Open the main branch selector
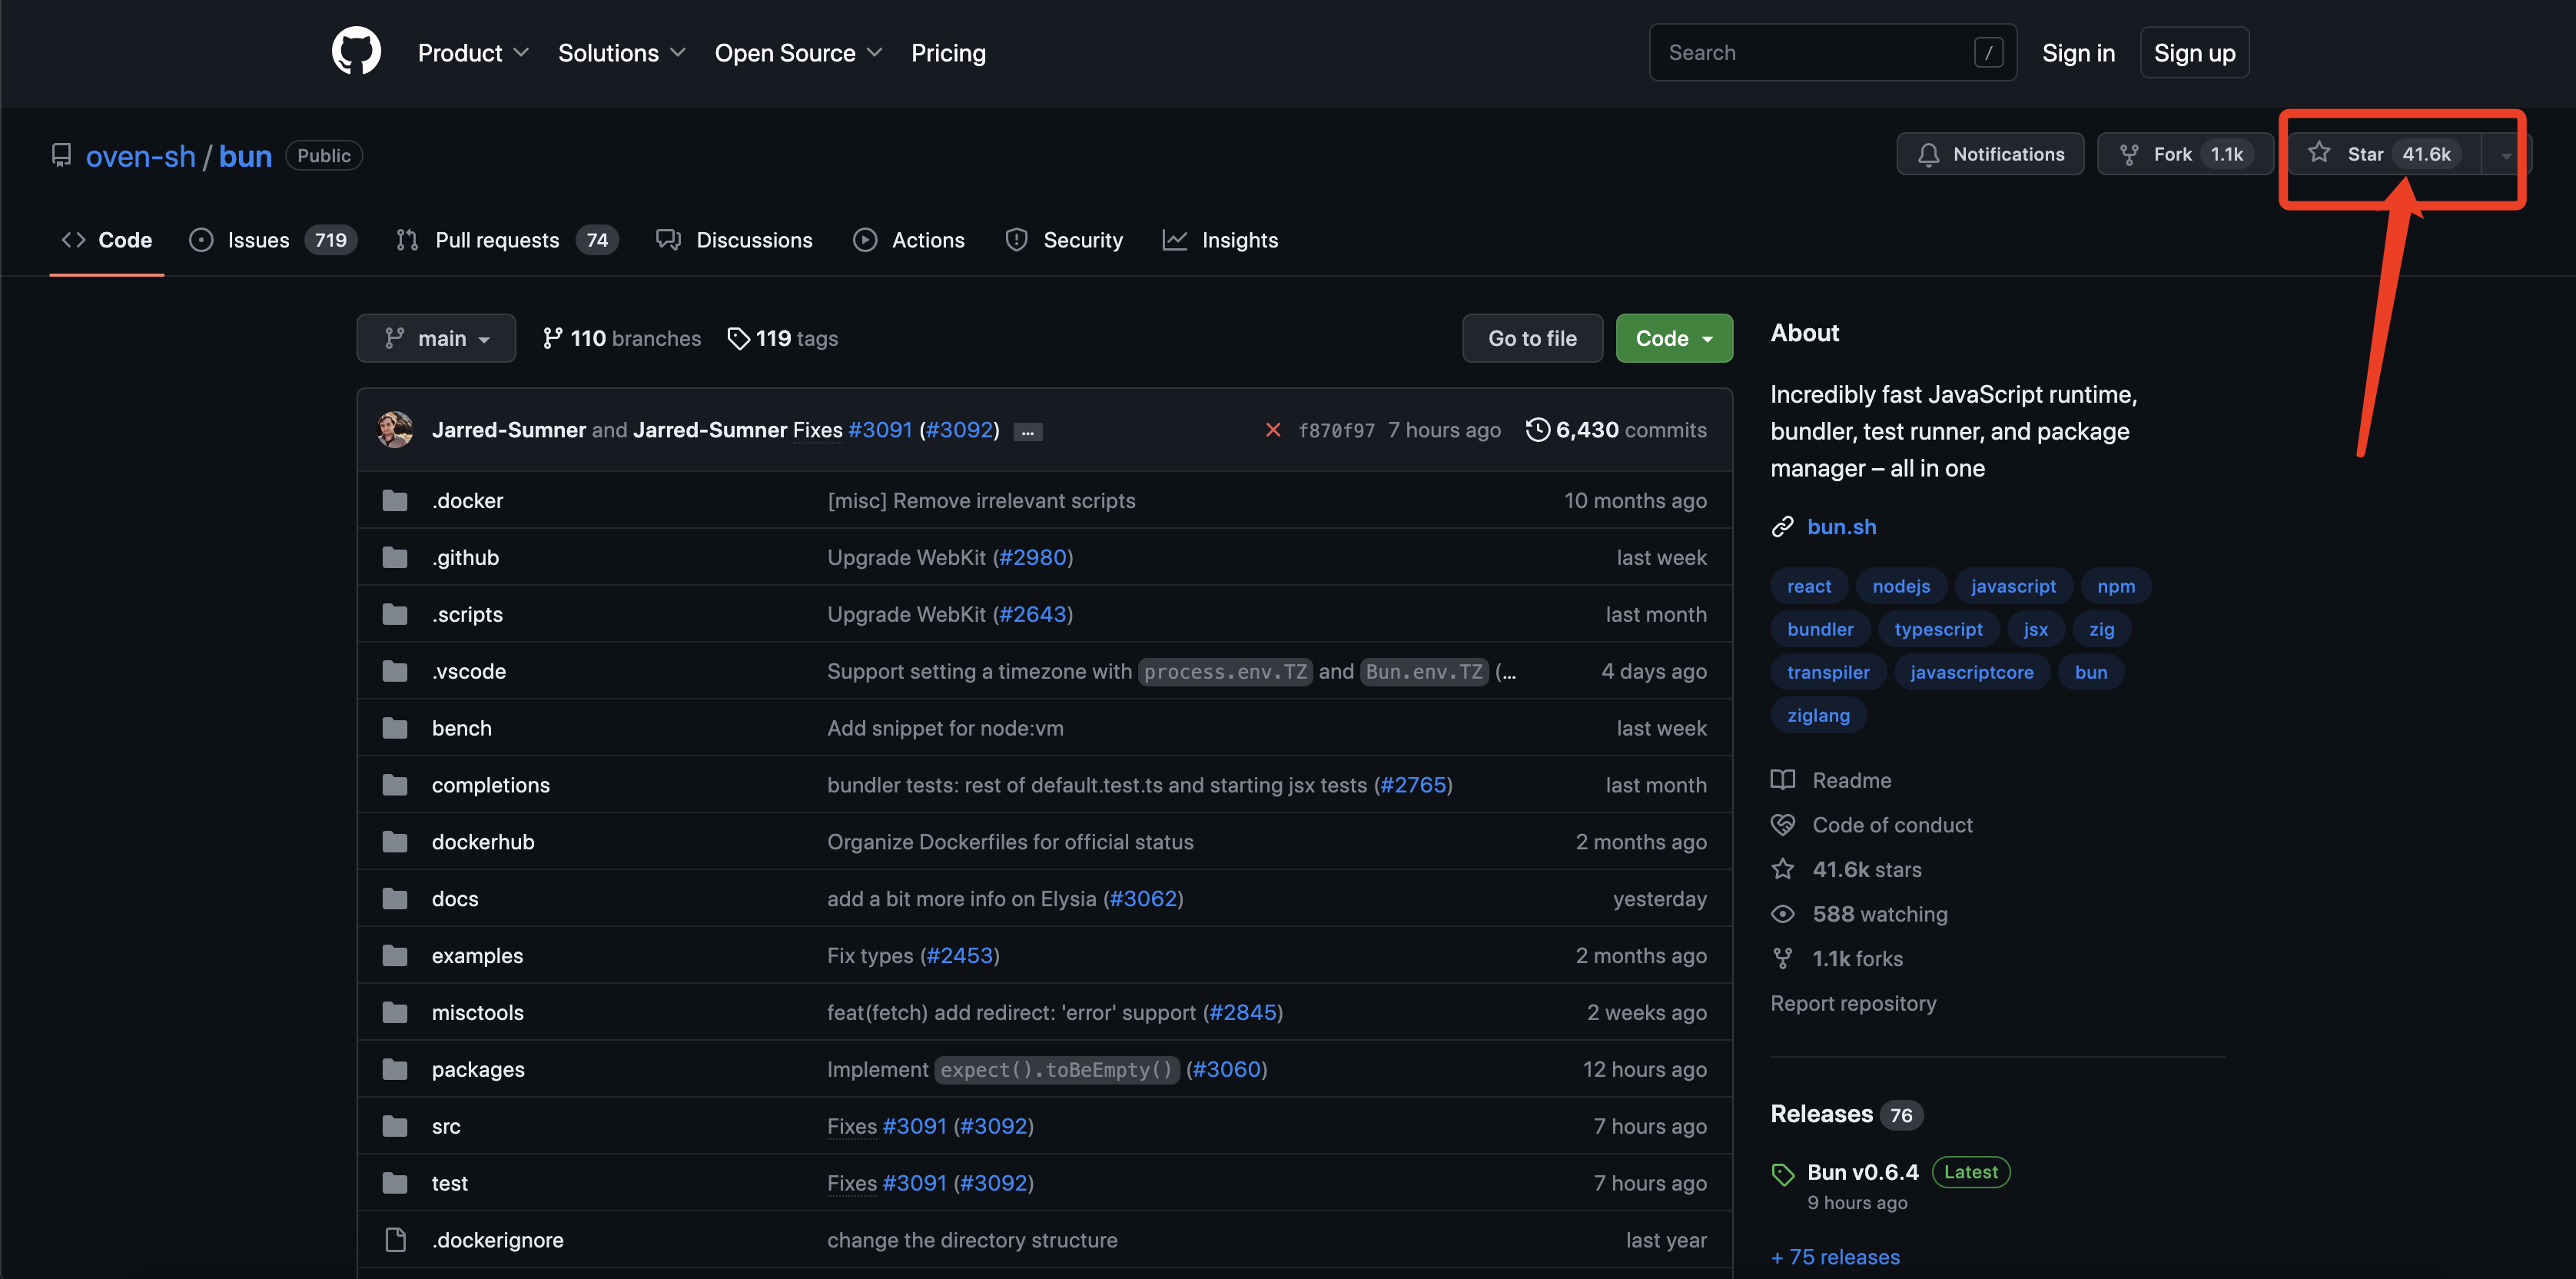The image size is (2576, 1279). pos(436,338)
